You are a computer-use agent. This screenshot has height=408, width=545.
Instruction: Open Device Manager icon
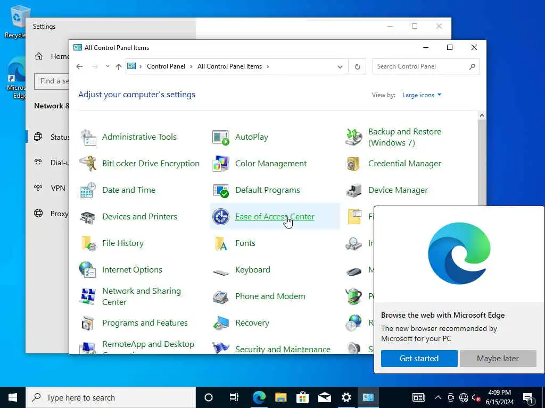pyautogui.click(x=354, y=190)
